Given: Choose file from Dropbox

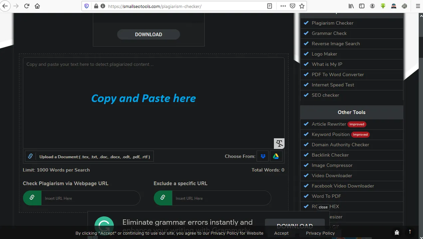Looking at the screenshot, I should click(x=263, y=156).
